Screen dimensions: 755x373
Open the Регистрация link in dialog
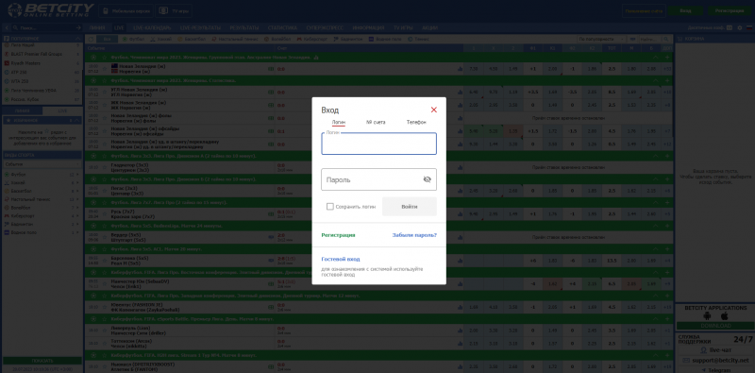tap(338, 235)
